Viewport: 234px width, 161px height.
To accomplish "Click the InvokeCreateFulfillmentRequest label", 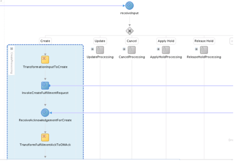I will click(x=45, y=93).
